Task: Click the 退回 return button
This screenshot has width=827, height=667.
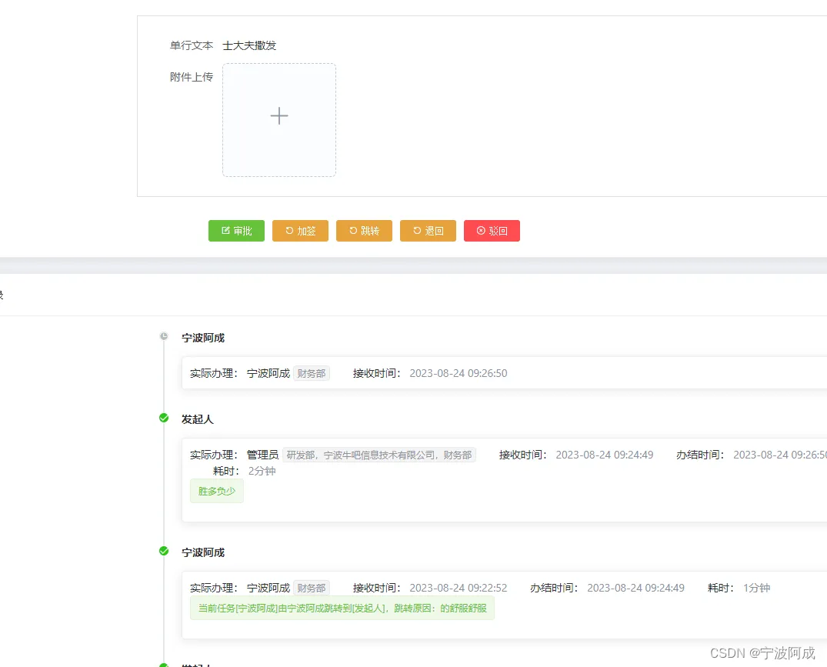Action: [428, 231]
